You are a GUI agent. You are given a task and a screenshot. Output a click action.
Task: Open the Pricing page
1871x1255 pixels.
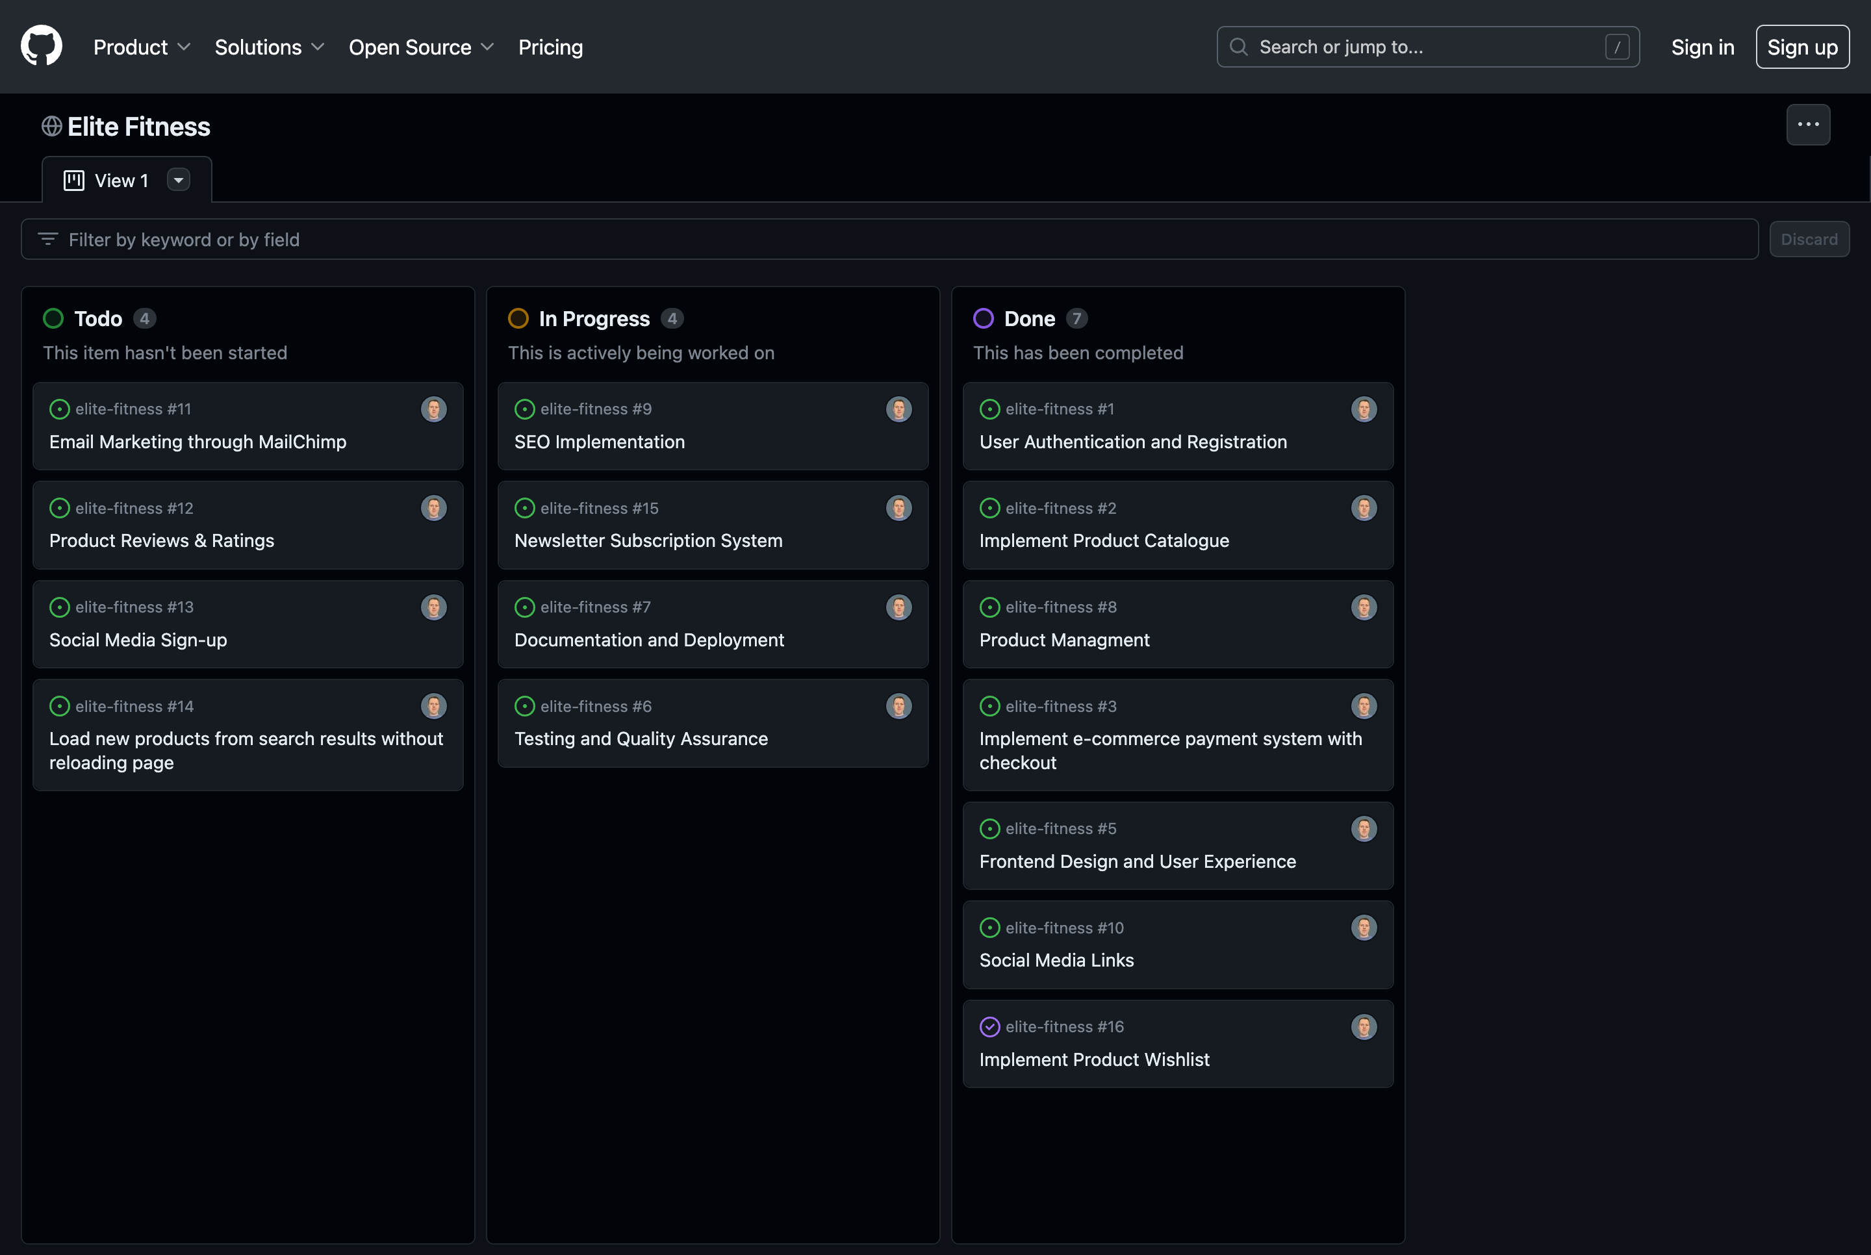[550, 47]
